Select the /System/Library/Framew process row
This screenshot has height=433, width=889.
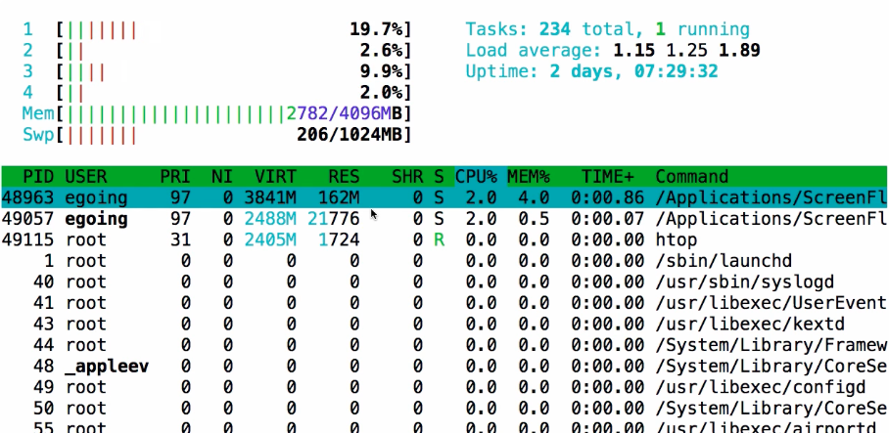click(x=444, y=345)
